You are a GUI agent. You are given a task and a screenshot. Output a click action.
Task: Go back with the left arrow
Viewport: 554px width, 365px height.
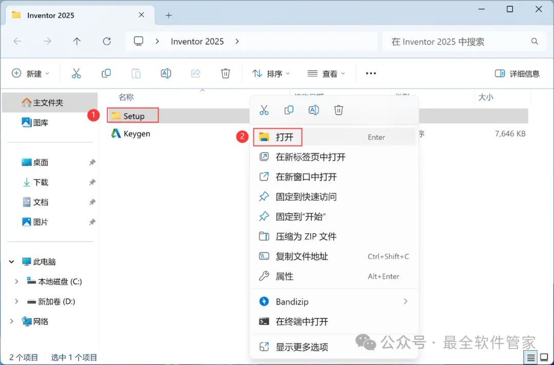click(x=17, y=42)
